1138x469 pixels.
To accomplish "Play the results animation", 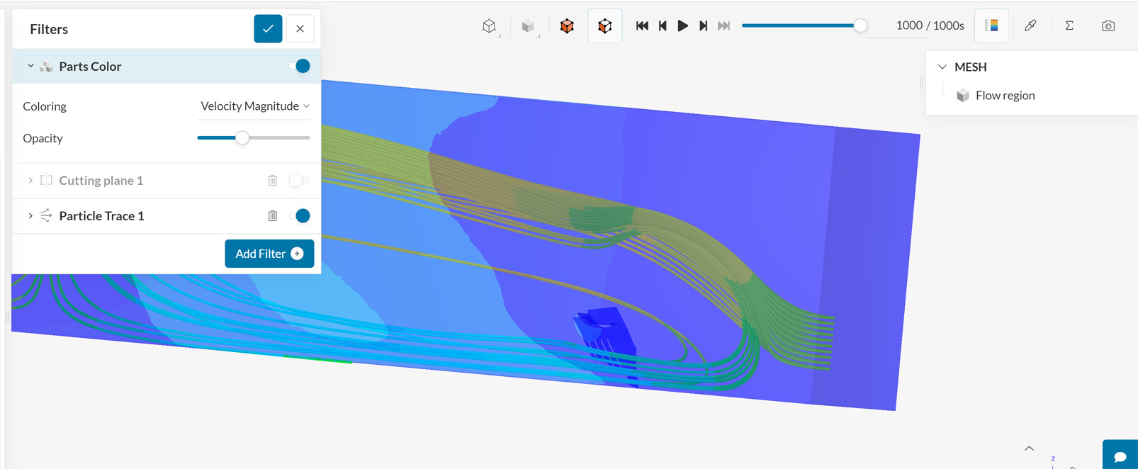I will pos(682,26).
